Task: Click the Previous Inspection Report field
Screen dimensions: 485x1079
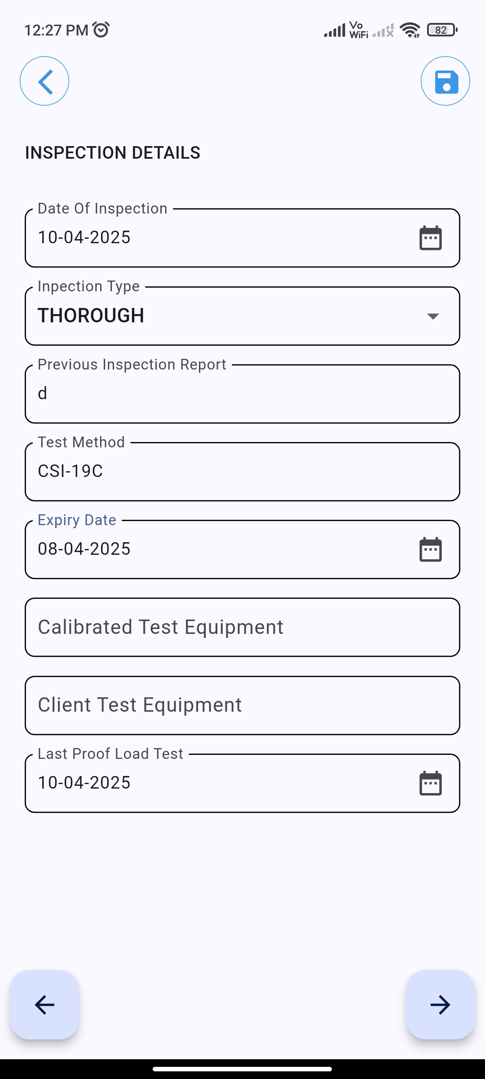Action: pyautogui.click(x=242, y=394)
